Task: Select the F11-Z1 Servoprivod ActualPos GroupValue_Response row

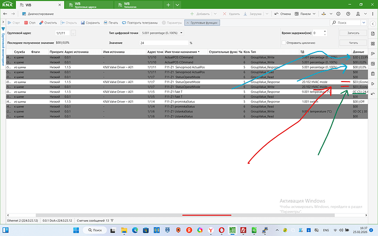Action: coord(187,67)
